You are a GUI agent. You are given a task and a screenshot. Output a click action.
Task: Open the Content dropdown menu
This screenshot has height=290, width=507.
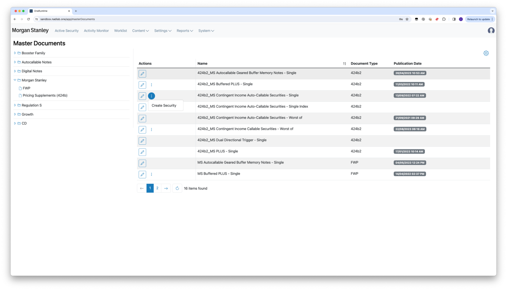point(140,31)
